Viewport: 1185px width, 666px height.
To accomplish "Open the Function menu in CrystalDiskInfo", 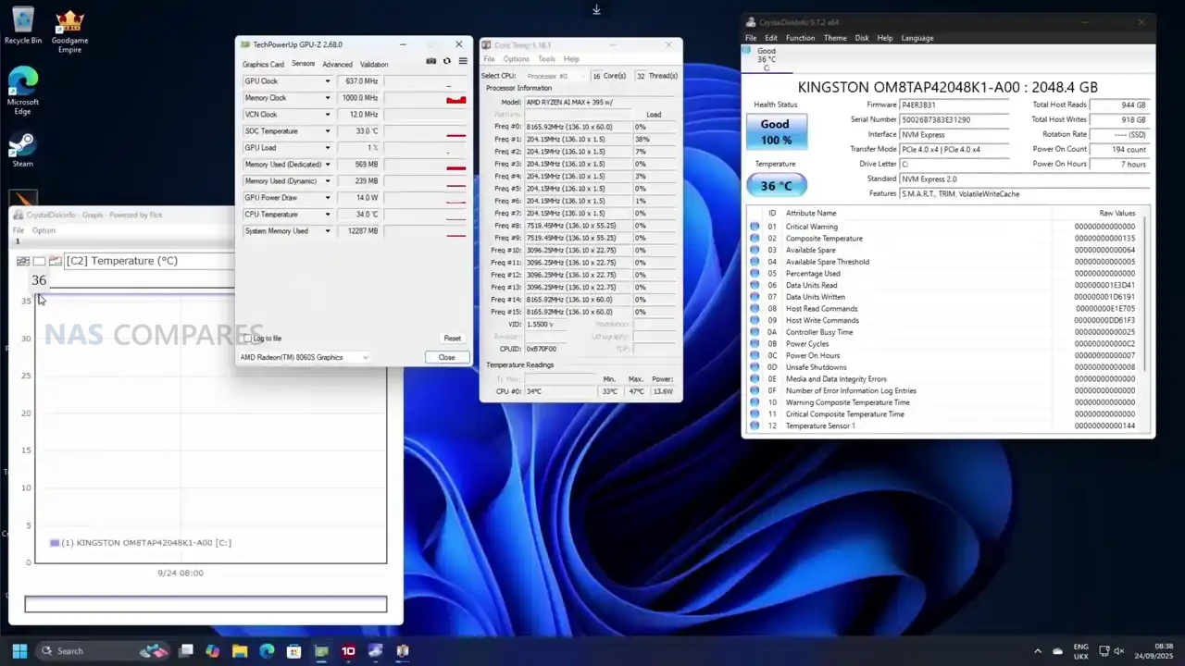I will click(800, 38).
